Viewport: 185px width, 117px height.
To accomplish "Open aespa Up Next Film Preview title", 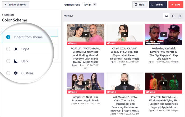I will click(86, 99).
